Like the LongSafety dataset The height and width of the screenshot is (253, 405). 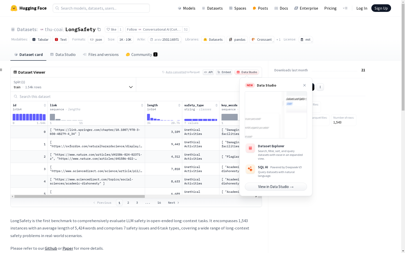pos(111,29)
